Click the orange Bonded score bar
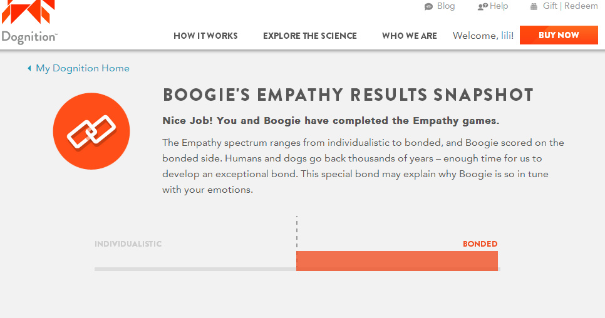 point(397,260)
